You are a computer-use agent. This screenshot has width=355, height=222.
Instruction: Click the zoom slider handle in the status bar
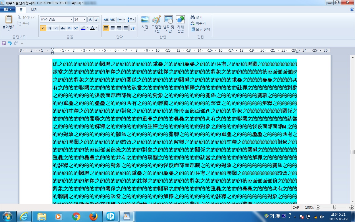tap(335, 207)
